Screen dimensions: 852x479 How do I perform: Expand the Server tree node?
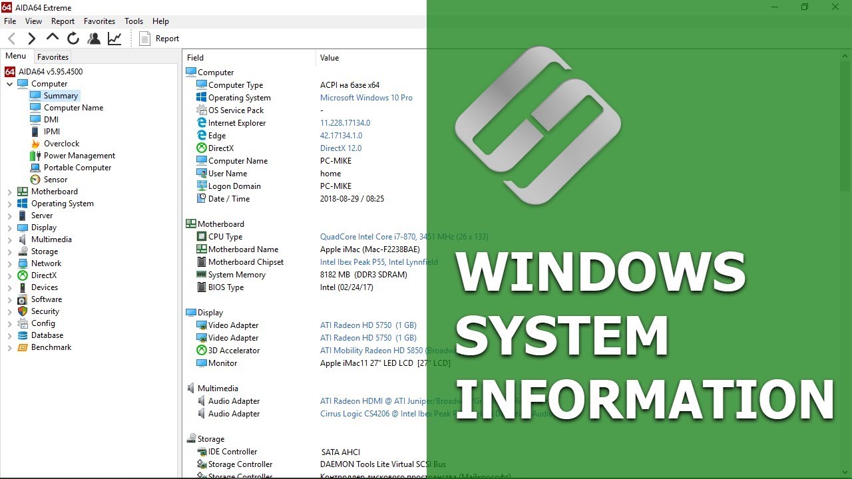coord(9,216)
